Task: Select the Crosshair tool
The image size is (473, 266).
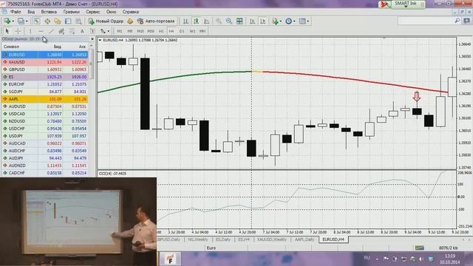Action: [18, 31]
